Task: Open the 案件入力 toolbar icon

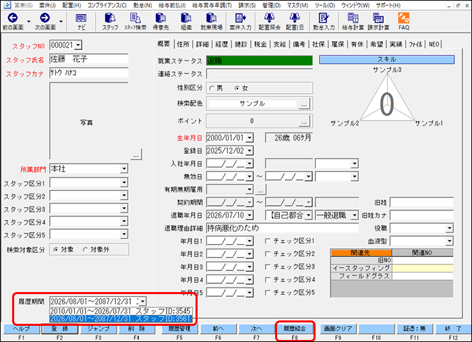Action: click(x=240, y=18)
